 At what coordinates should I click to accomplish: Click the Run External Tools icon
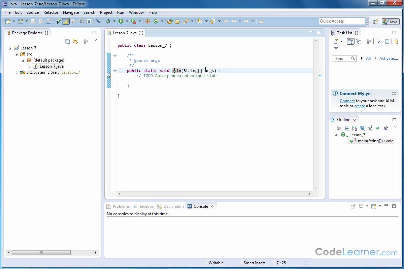pos(133,21)
